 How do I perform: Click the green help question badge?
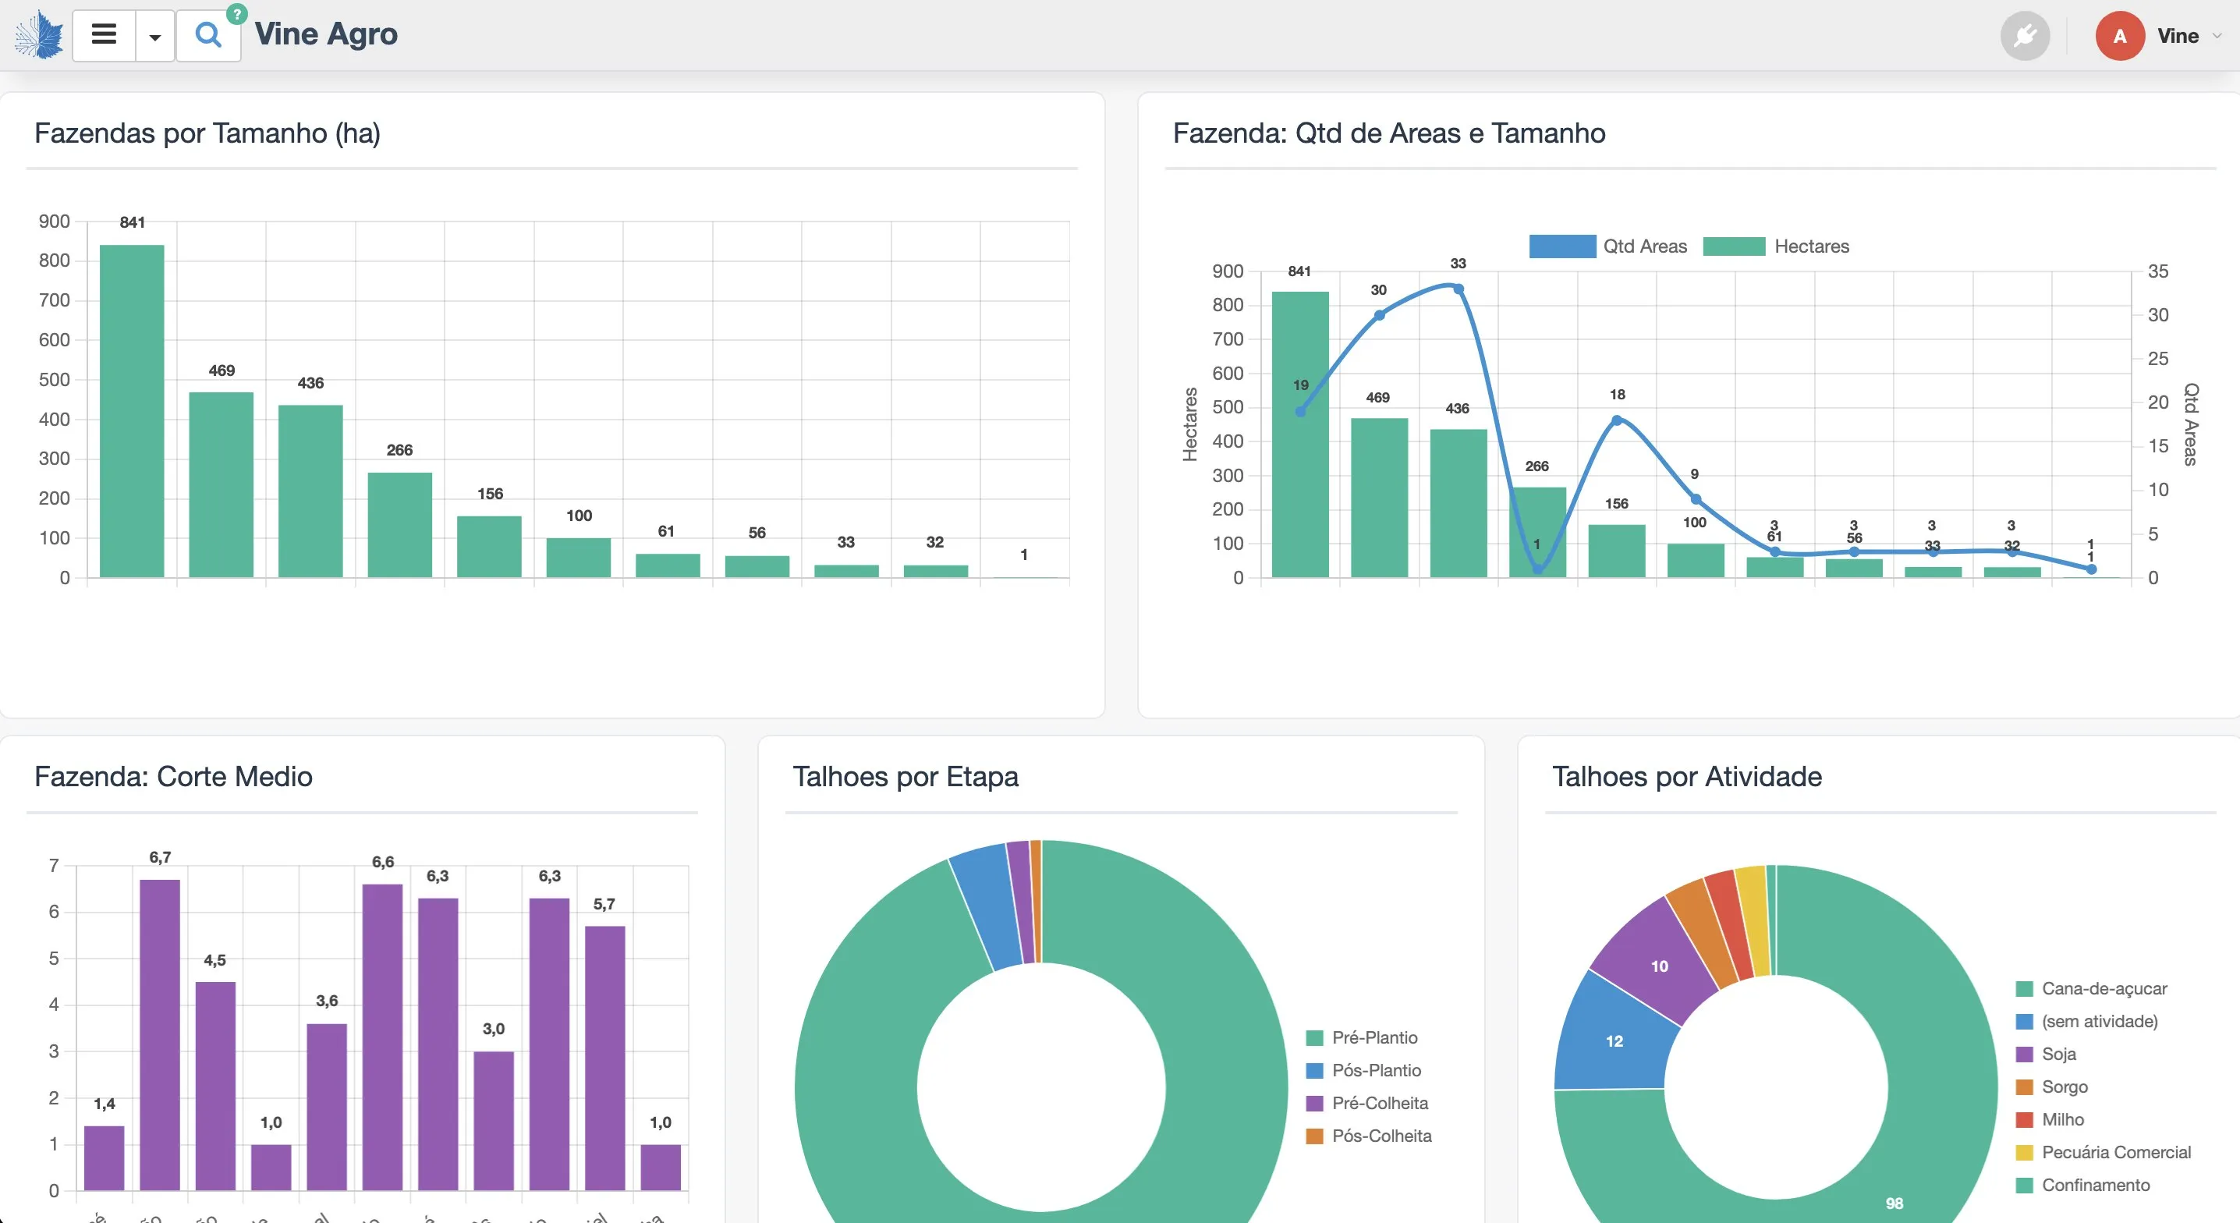coord(236,14)
